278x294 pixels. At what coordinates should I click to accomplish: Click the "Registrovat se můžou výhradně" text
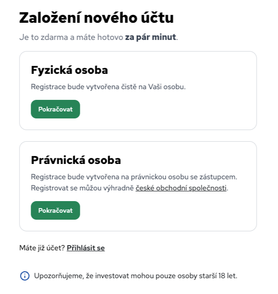coord(82,188)
